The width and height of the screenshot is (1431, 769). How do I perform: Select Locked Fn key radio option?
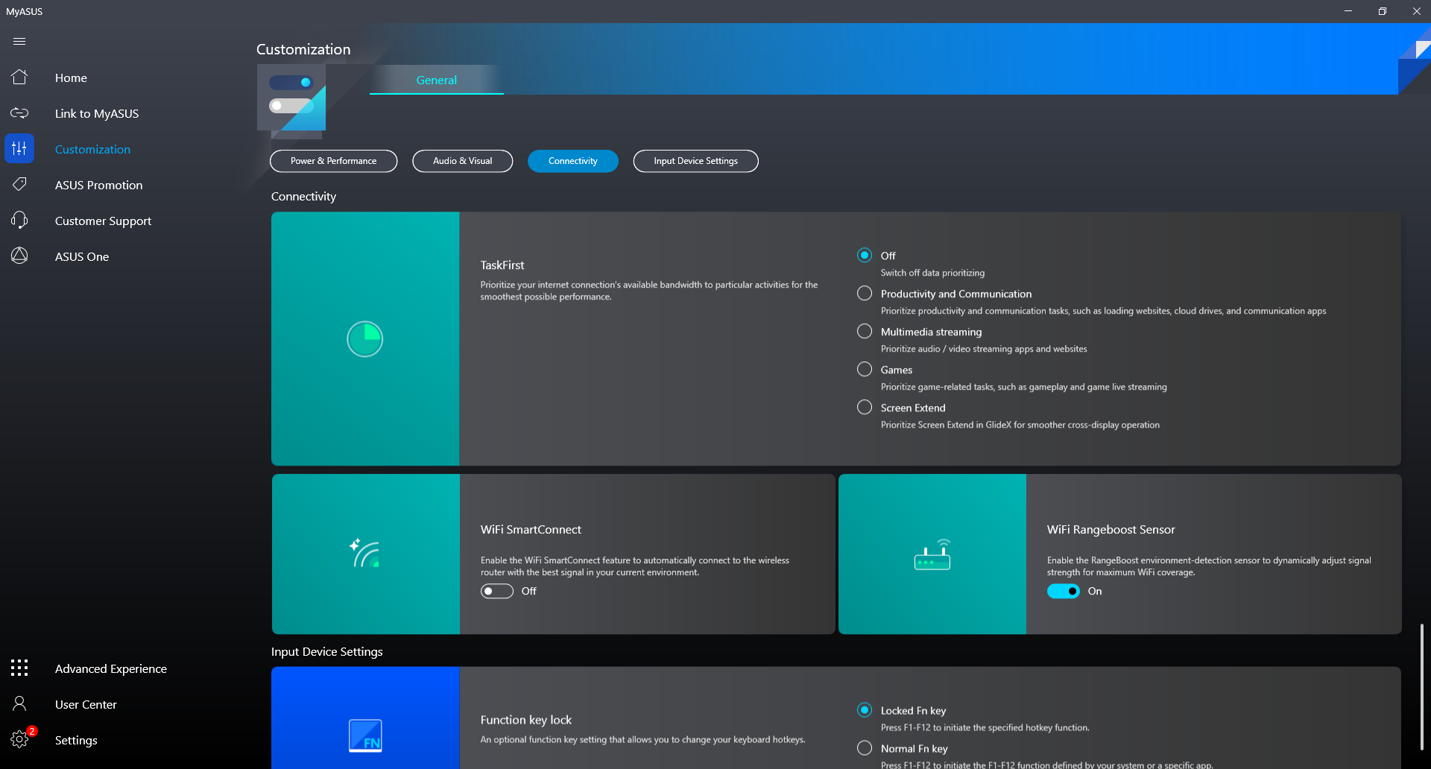pyautogui.click(x=865, y=710)
